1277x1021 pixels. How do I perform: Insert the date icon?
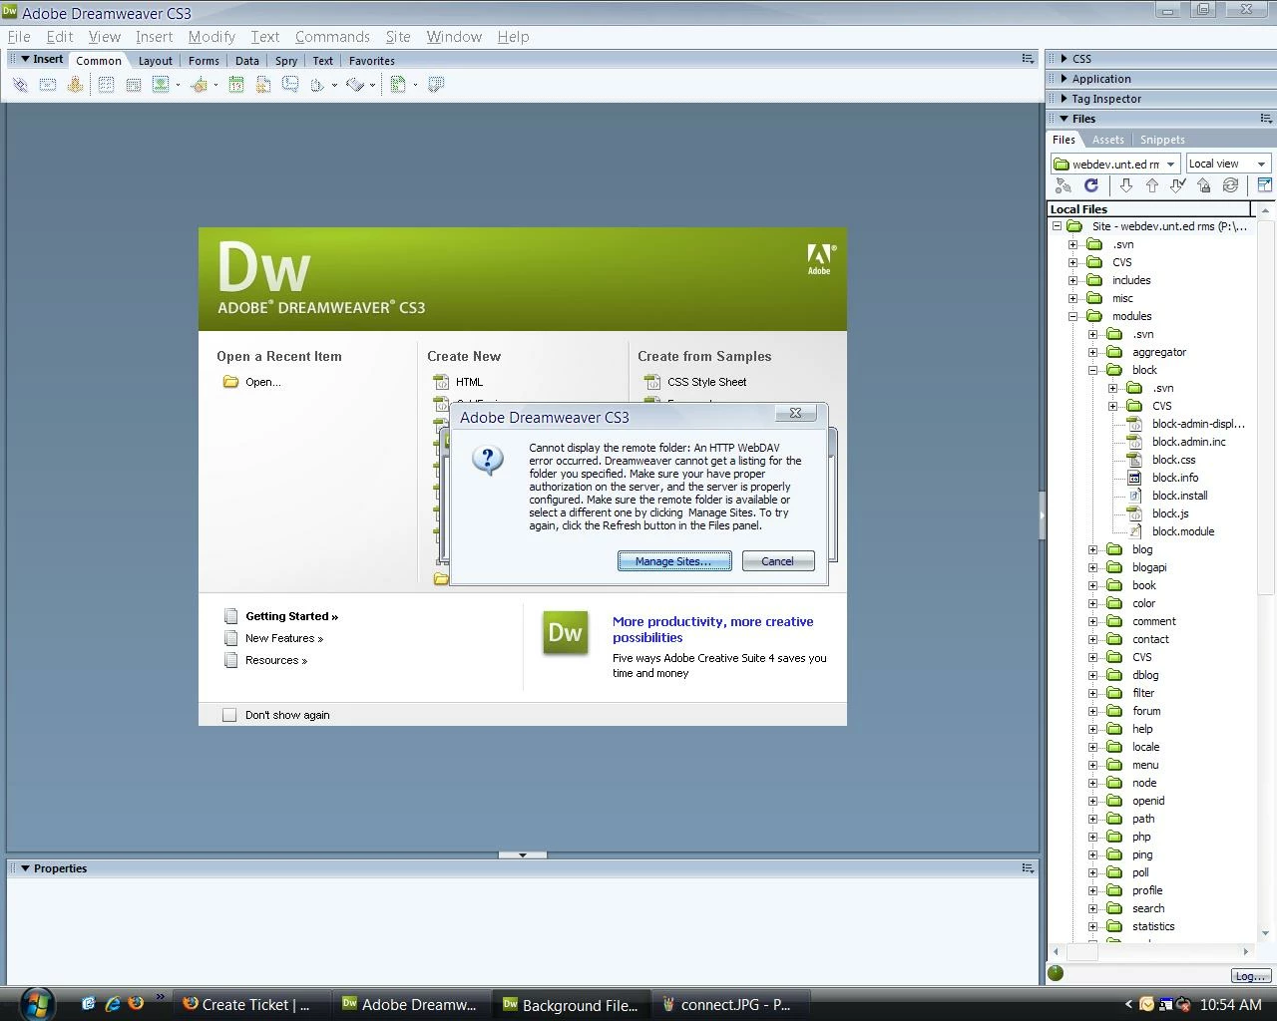[236, 85]
